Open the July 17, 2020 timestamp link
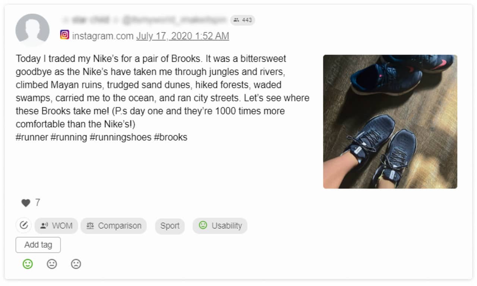This screenshot has width=477, height=286. [x=182, y=36]
